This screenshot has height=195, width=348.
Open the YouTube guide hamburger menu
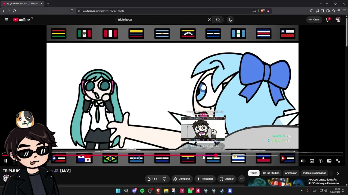pyautogui.click(x=7, y=19)
